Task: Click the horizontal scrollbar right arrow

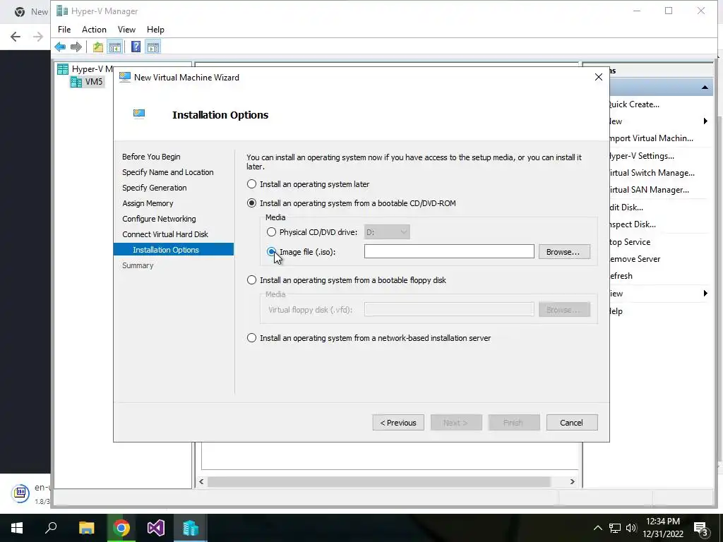Action: (572, 481)
